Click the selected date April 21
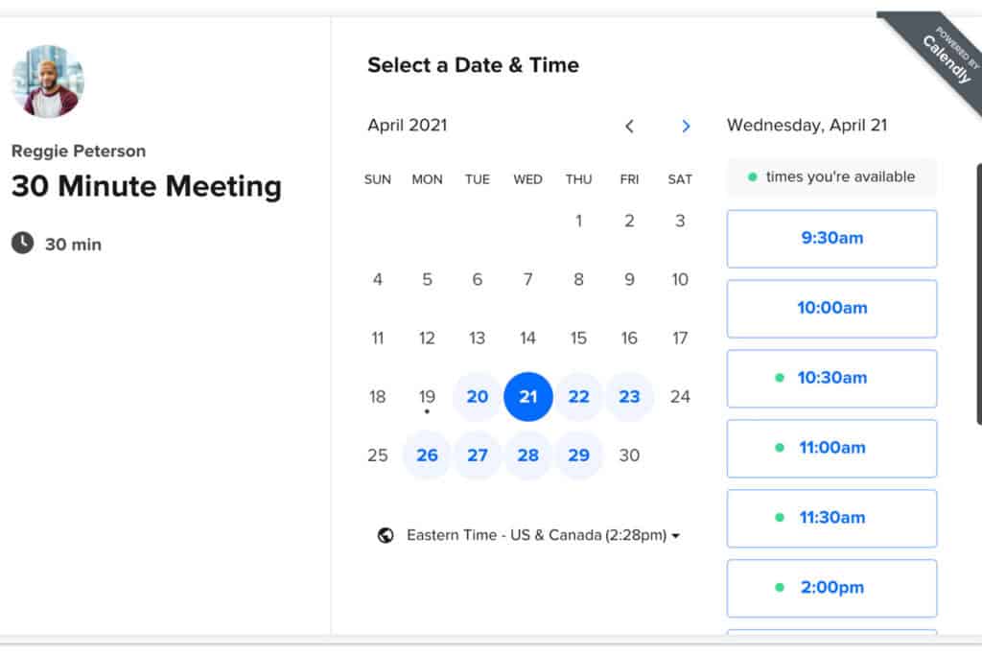982x655 pixels. 528,397
